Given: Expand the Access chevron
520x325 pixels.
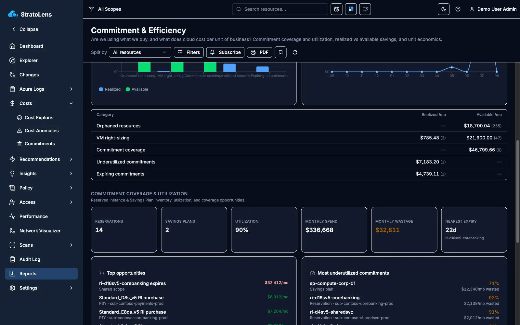Looking at the screenshot, I should (71, 202).
